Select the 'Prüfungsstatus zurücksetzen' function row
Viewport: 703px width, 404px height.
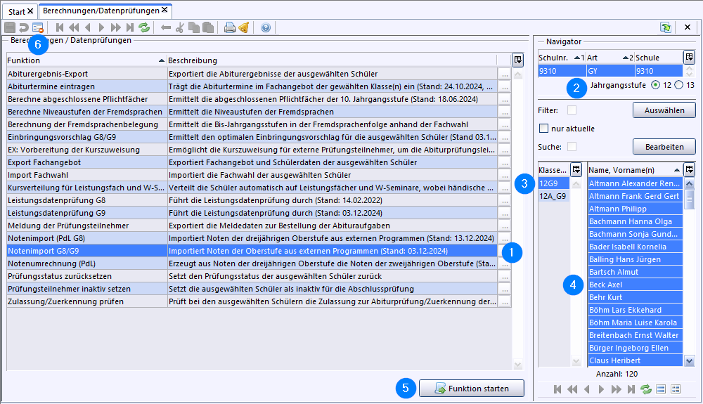(252, 276)
